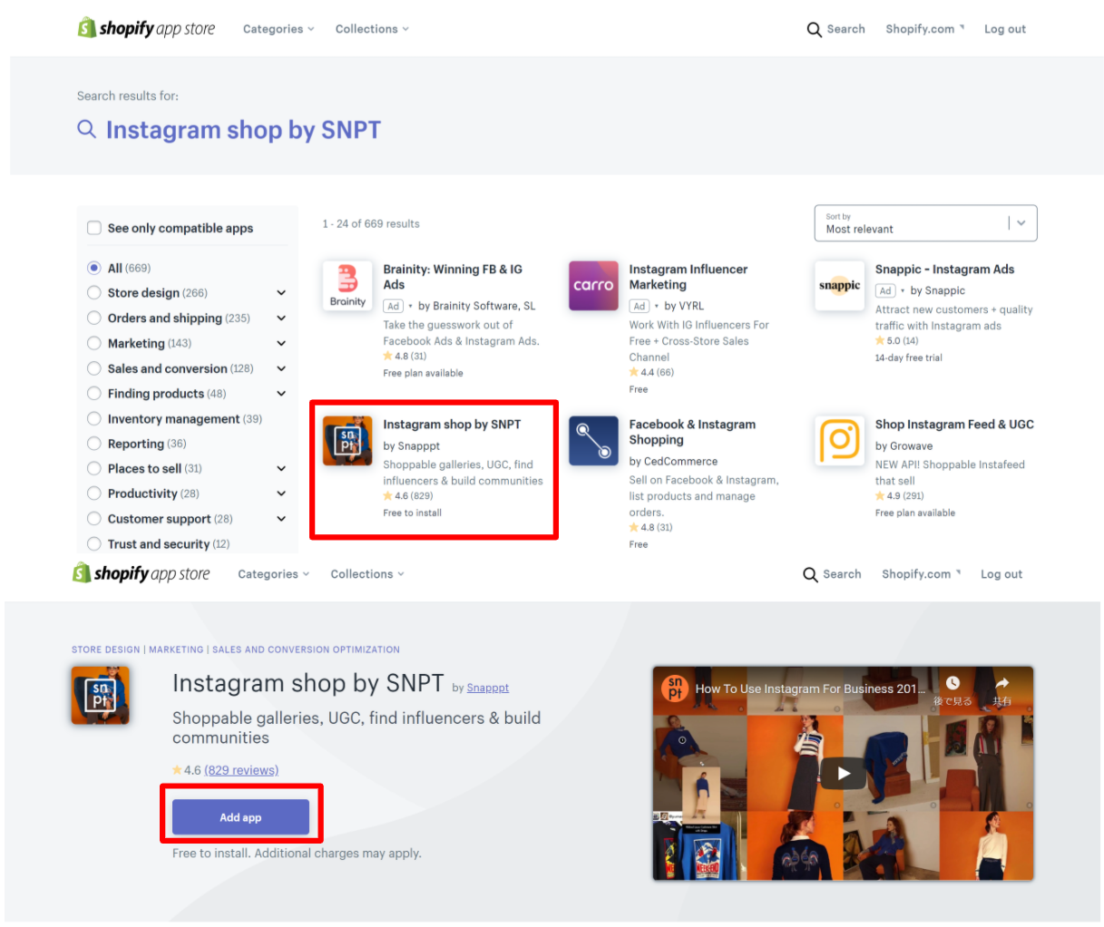Image resolution: width=1104 pixels, height=927 pixels.
Task: Select Customer support radio filter
Action: click(x=93, y=519)
